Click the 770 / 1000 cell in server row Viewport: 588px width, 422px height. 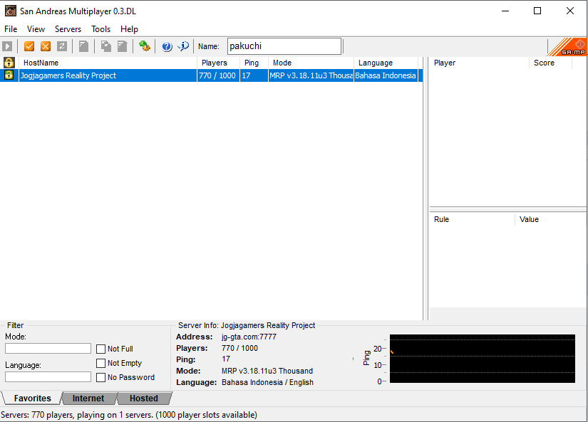coord(217,75)
